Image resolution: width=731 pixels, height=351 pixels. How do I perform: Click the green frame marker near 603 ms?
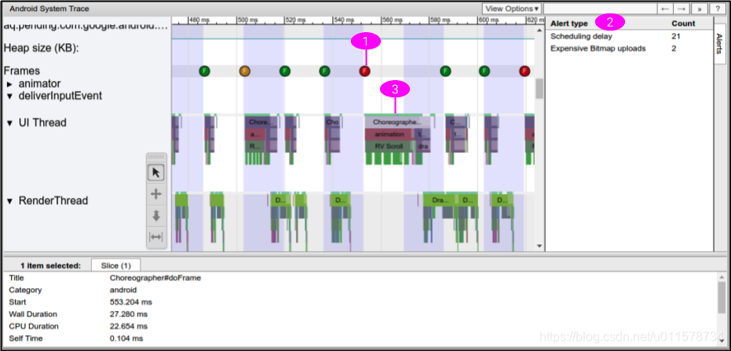tap(485, 71)
